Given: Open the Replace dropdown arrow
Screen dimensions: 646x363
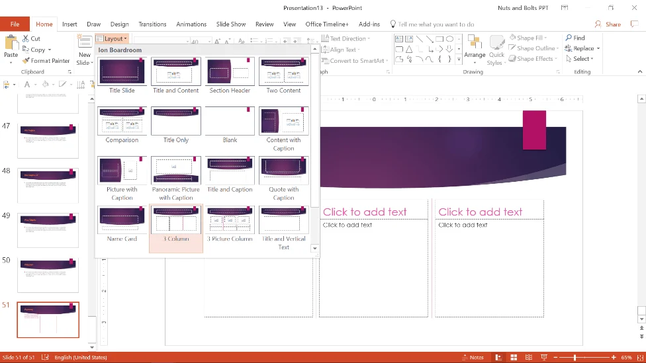Looking at the screenshot, I should (598, 48).
